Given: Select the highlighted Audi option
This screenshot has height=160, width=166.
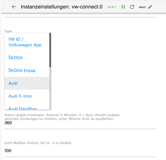Looking at the screenshot, I should pyautogui.click(x=27, y=83).
